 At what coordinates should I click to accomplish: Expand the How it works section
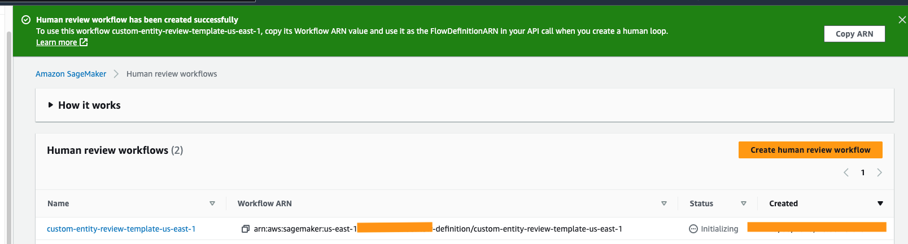[51, 105]
